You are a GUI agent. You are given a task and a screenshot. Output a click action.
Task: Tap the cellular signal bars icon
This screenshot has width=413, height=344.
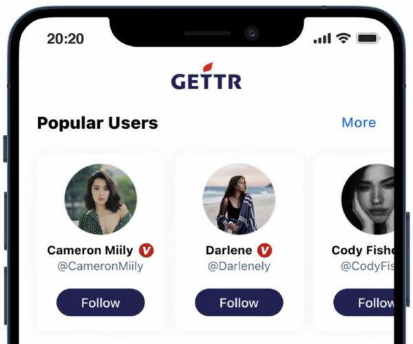322,39
